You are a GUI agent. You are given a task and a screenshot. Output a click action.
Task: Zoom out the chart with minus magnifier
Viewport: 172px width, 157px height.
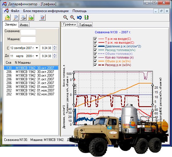(66, 18)
